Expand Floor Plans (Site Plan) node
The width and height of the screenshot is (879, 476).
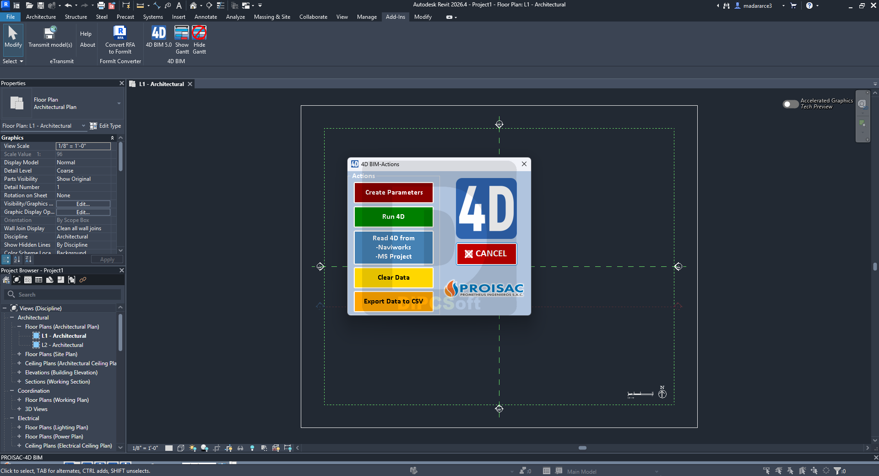19,354
